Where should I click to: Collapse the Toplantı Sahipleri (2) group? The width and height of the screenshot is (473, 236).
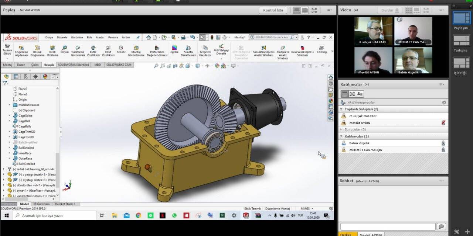click(341, 109)
